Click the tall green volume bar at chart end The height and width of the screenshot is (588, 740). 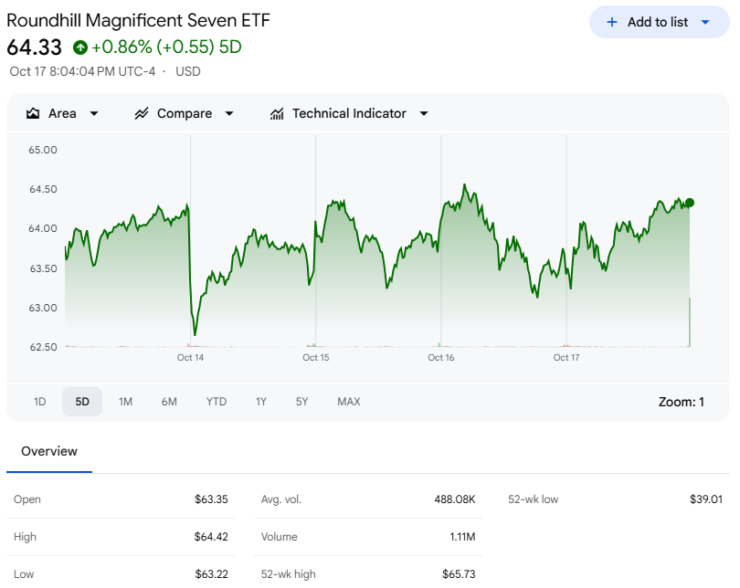point(690,322)
